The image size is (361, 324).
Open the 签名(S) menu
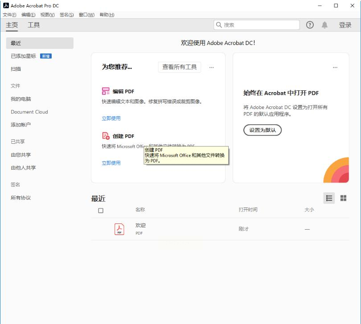coord(66,15)
